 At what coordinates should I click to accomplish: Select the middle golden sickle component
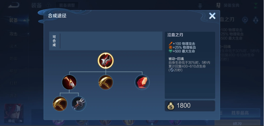point(106,82)
